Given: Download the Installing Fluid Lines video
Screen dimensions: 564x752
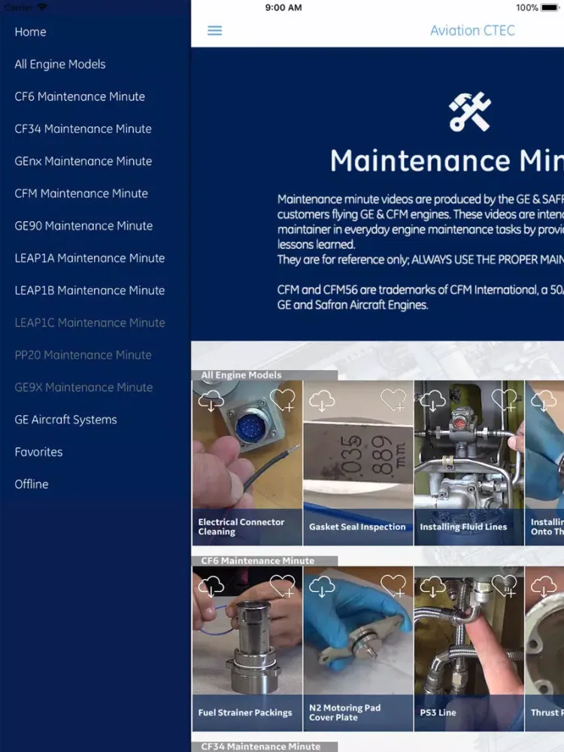Looking at the screenshot, I should [x=432, y=401].
